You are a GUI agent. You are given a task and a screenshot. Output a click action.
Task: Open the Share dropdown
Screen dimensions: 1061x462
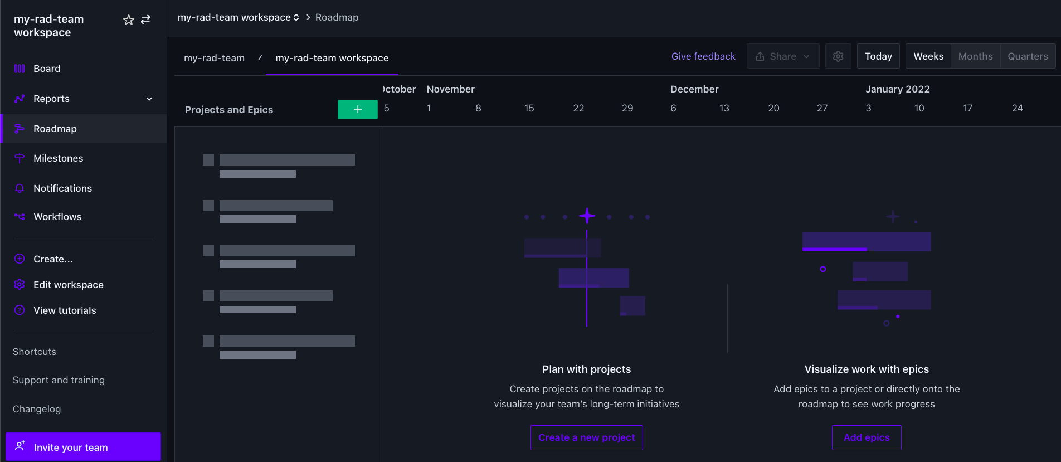(782, 56)
